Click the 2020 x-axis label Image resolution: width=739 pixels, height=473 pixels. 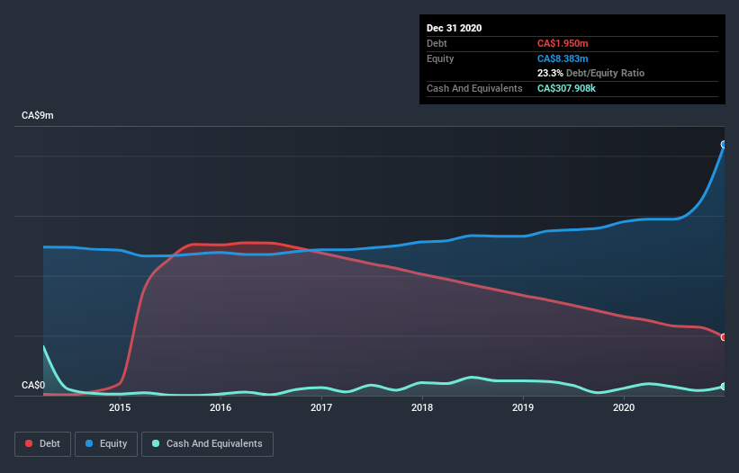coord(624,407)
